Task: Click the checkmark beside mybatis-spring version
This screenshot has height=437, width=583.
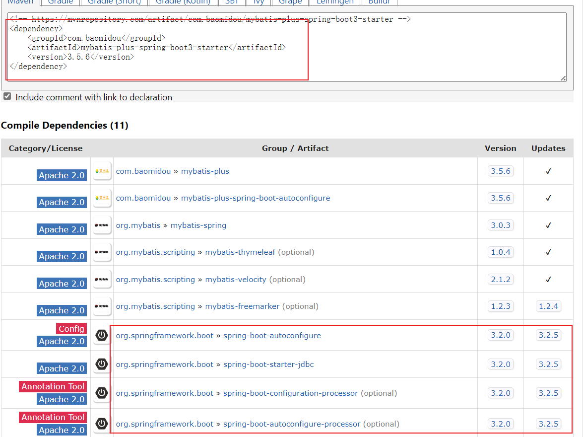Action: click(548, 225)
